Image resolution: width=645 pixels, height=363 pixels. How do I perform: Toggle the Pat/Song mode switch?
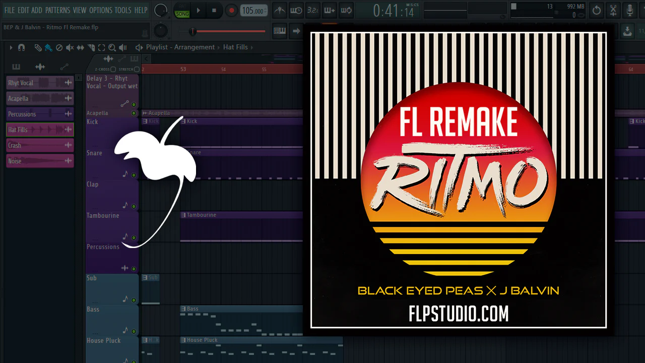(182, 11)
